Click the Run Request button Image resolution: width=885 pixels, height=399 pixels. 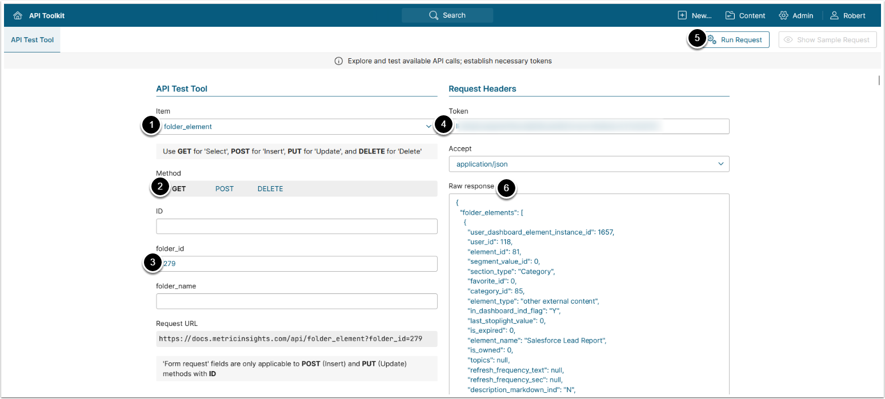pyautogui.click(x=735, y=39)
